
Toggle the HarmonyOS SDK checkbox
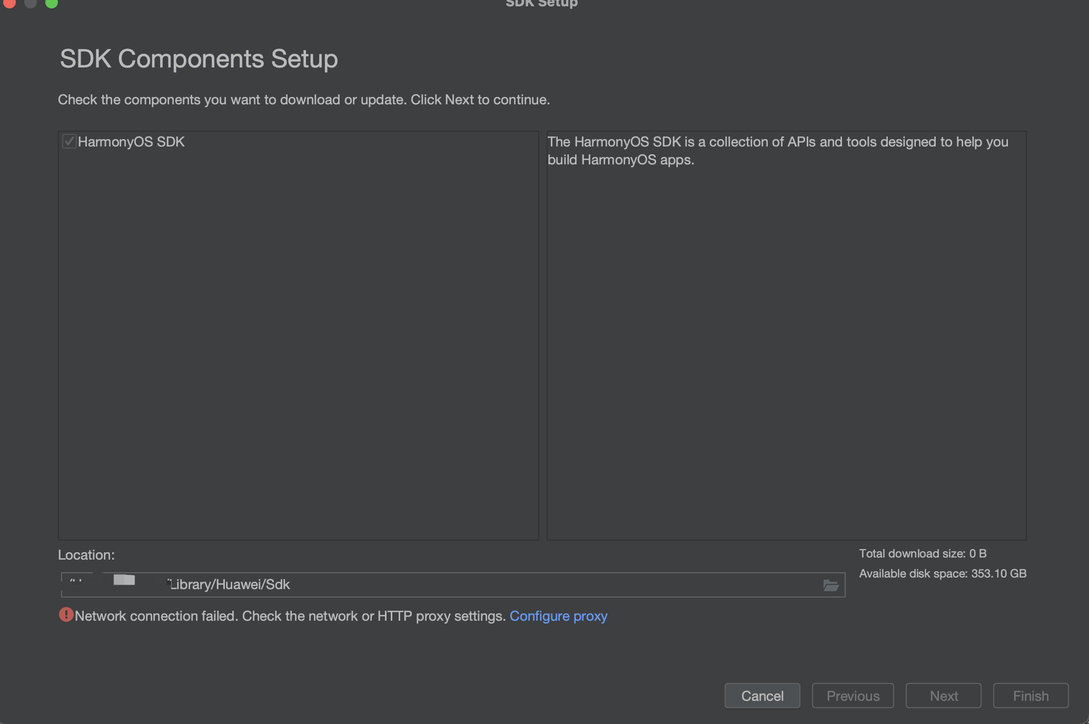69,141
